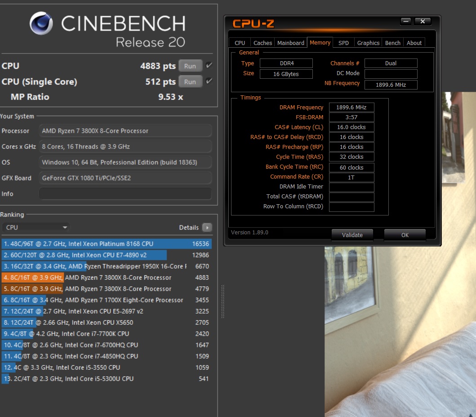Viewport: 476px width, 417px height.
Task: Open the Caches tab
Action: (262, 43)
